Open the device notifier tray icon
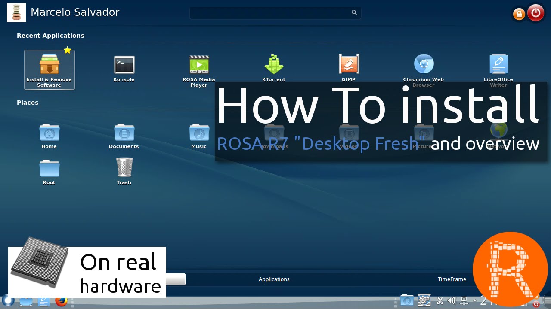The image size is (551, 309). pyautogui.click(x=424, y=300)
